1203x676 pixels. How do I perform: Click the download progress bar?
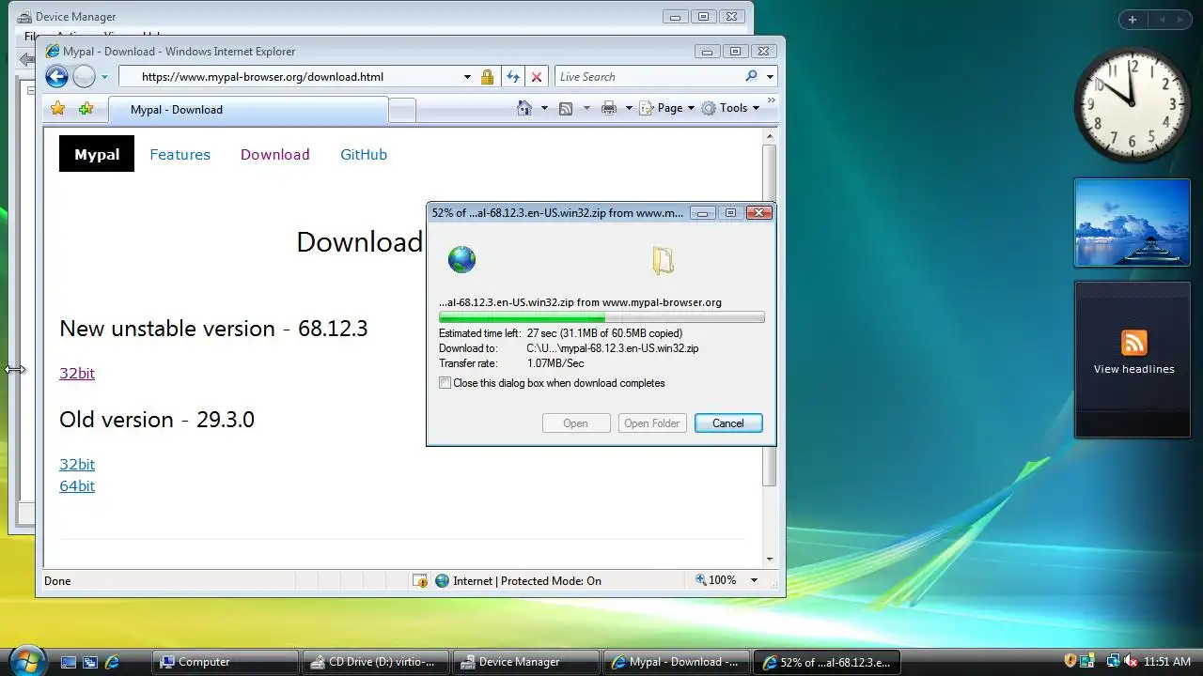pos(601,318)
